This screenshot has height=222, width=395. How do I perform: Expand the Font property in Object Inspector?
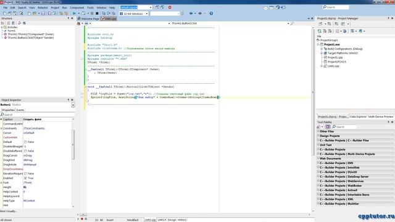click(1, 183)
